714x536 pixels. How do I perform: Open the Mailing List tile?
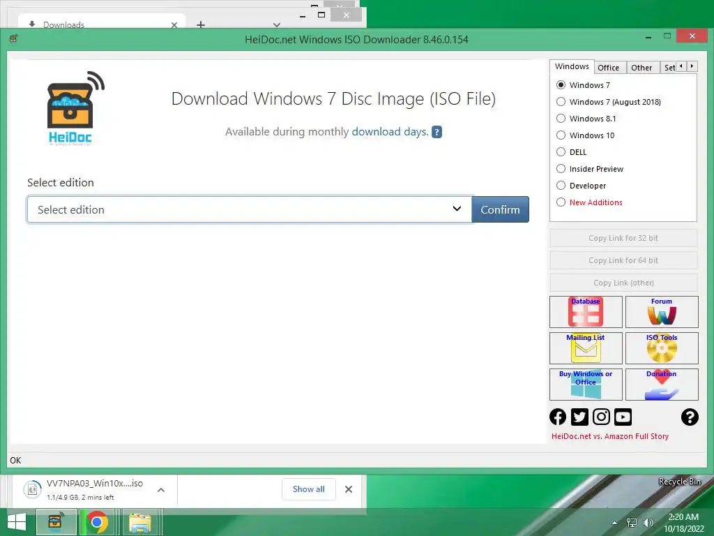coord(586,348)
